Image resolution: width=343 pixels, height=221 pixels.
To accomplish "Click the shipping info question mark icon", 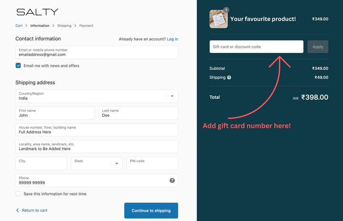I will 229,77.
